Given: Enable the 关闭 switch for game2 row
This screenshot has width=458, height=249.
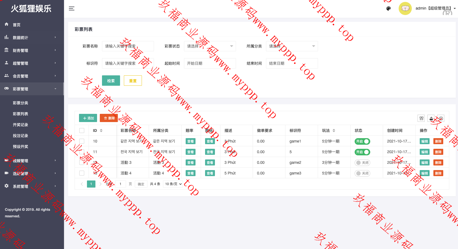Looking at the screenshot, I should pyautogui.click(x=362, y=163).
